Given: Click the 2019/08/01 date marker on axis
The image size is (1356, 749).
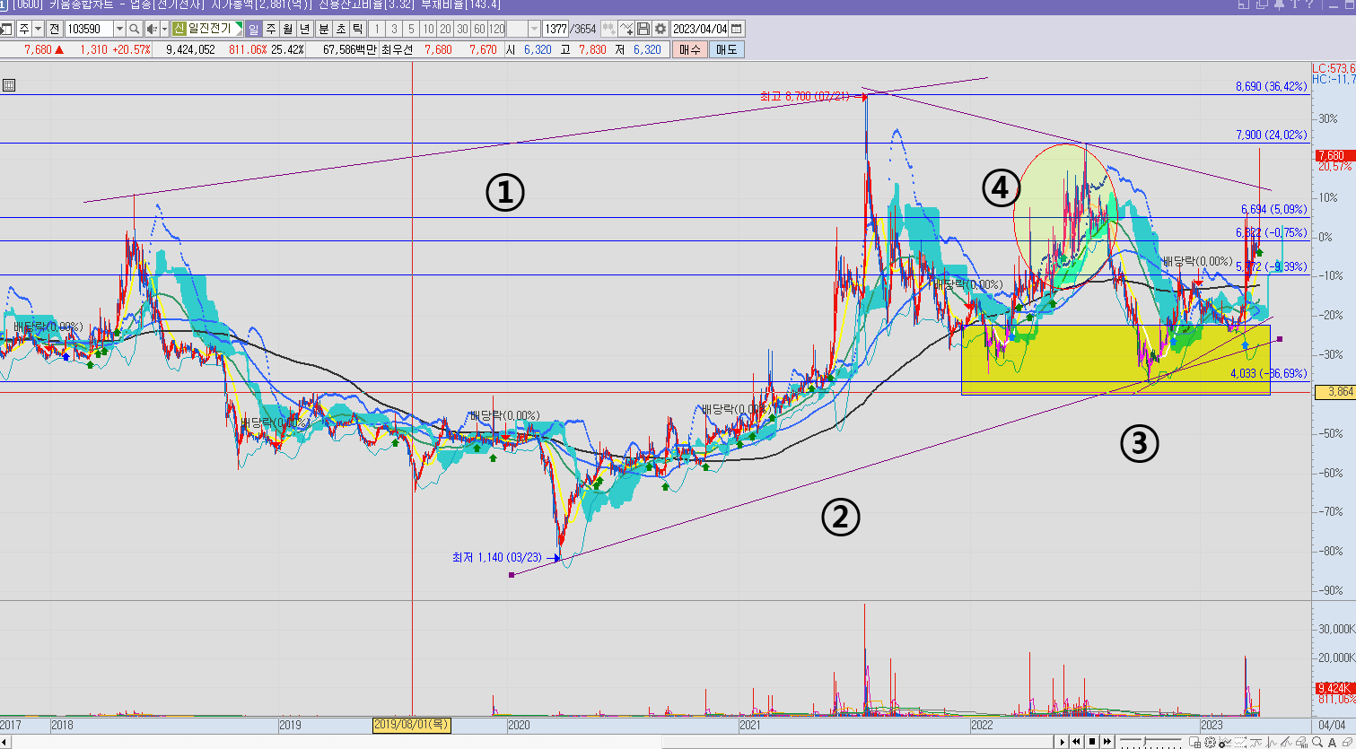Looking at the screenshot, I should (412, 724).
